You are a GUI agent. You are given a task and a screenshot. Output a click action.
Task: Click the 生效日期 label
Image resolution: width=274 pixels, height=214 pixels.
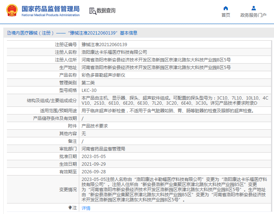tap(68, 164)
